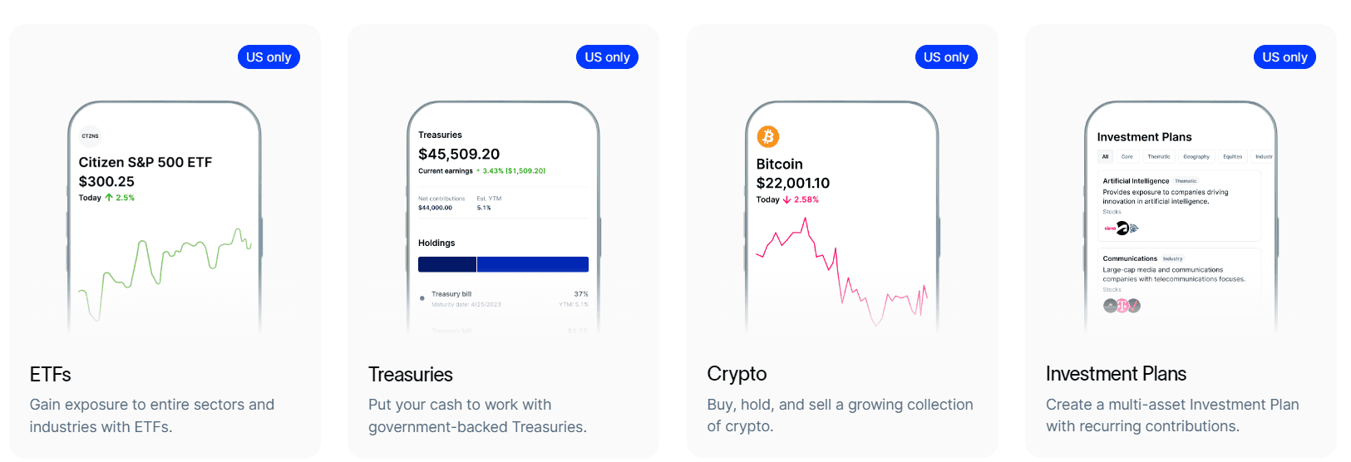Click the orange Bitcoin logo icon
The image size is (1351, 462).
tap(767, 136)
